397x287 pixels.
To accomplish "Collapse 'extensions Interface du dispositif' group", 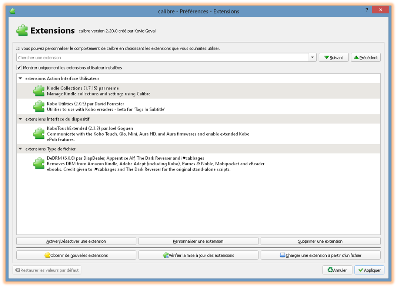I will (x=20, y=119).
